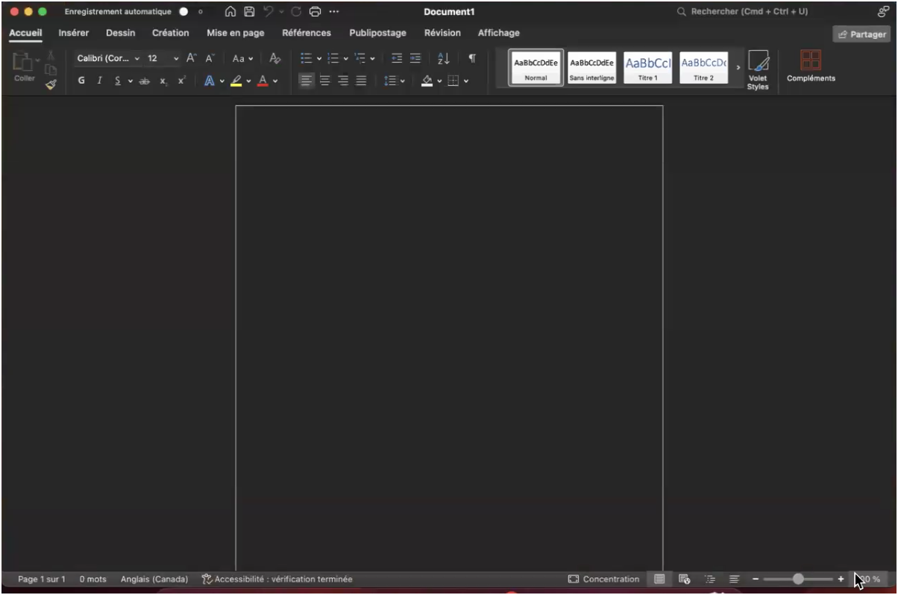This screenshot has height=595, width=898.
Task: Toggle italic formatting button
Action: [99, 81]
